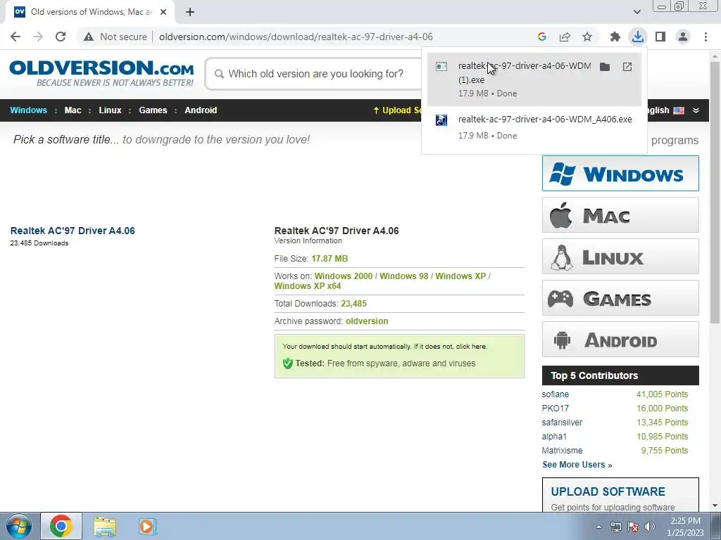The height and width of the screenshot is (540, 721).
Task: Click the Action Center flag icon
Action: point(633,527)
